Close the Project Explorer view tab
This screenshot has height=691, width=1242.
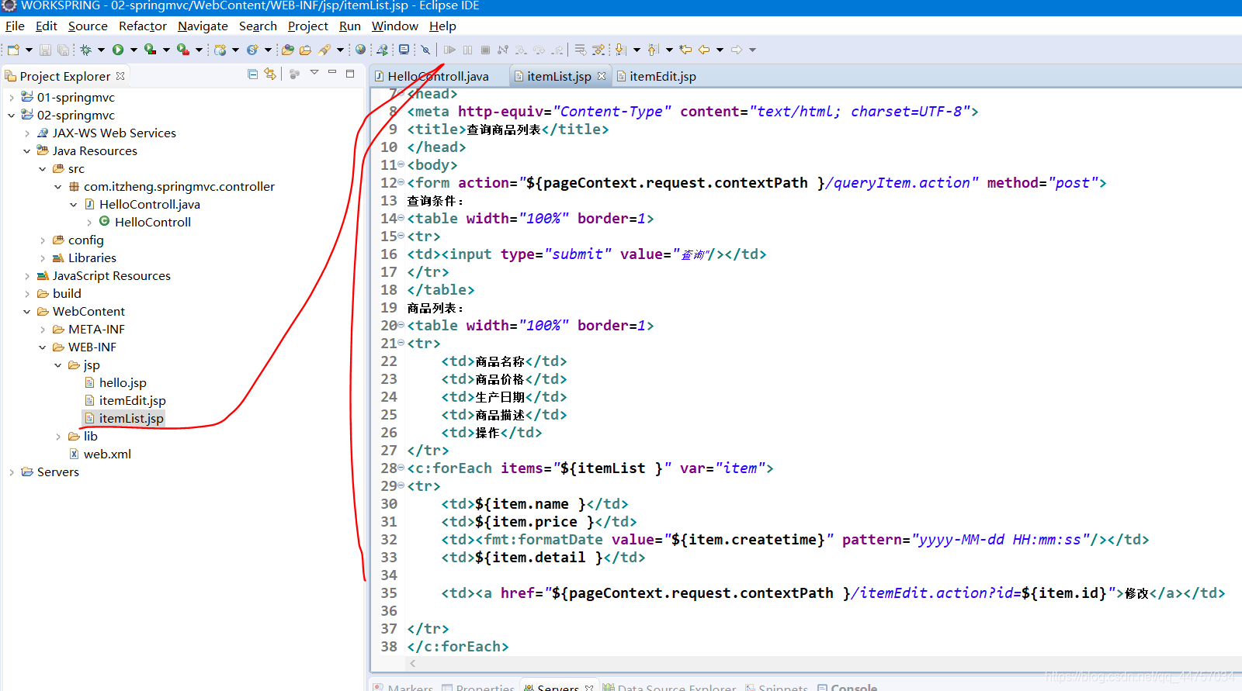120,76
